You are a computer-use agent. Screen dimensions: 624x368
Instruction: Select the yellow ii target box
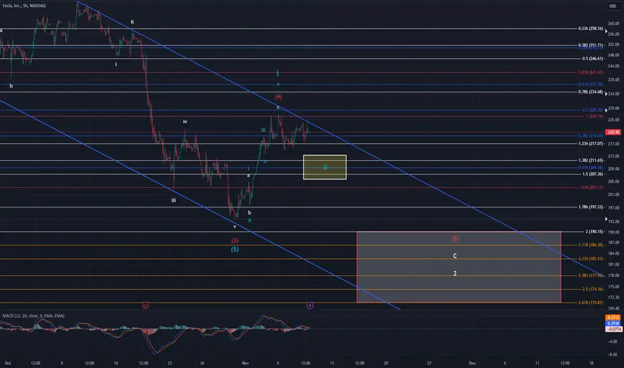[x=325, y=167]
